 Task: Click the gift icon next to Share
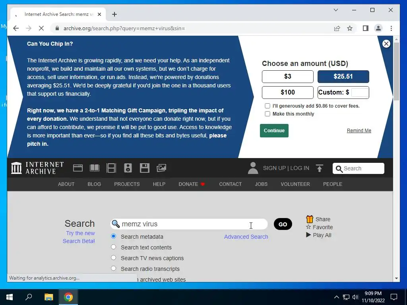[x=309, y=219]
